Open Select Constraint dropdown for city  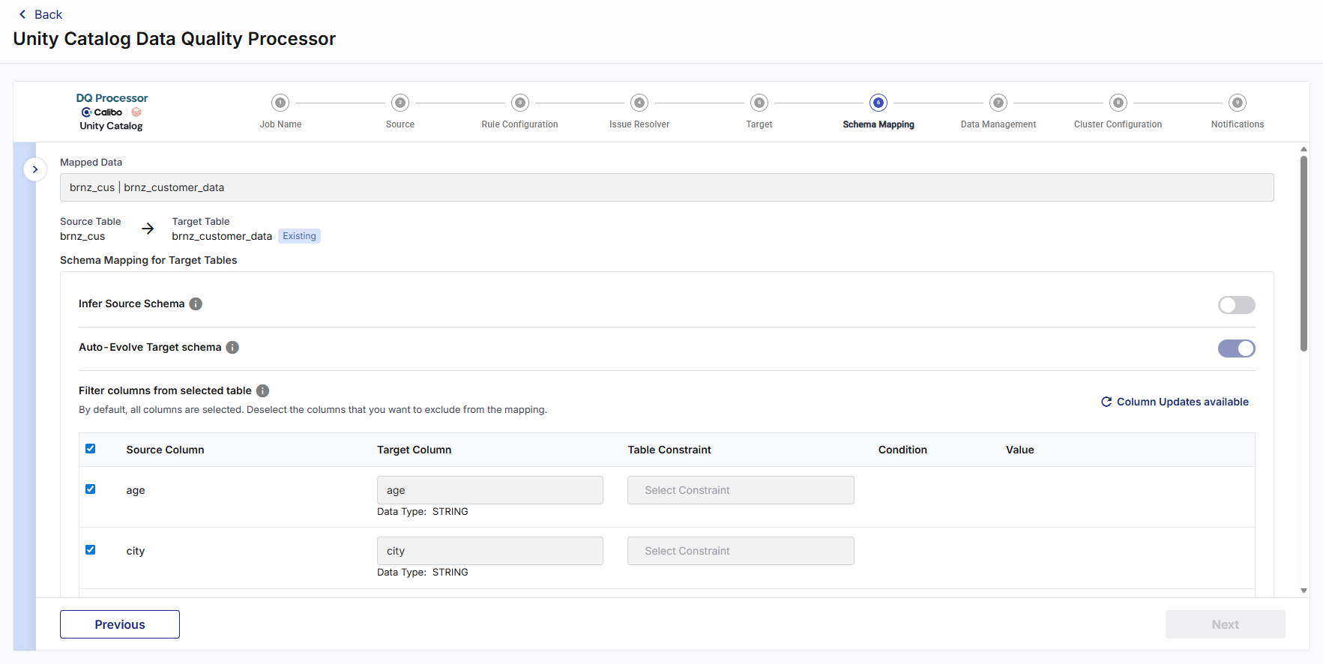pyautogui.click(x=741, y=551)
